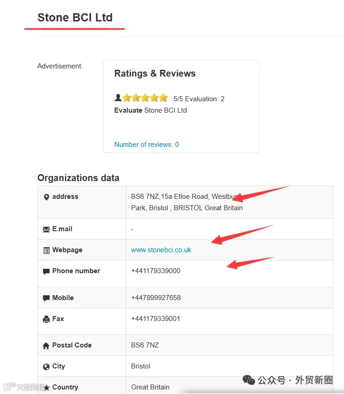The image size is (344, 394).
Task: Click the Postal Code house icon
Action: 46,346
